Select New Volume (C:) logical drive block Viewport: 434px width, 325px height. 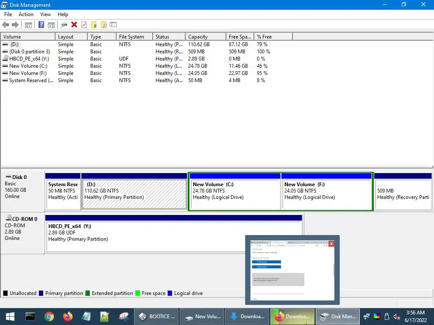click(235, 191)
